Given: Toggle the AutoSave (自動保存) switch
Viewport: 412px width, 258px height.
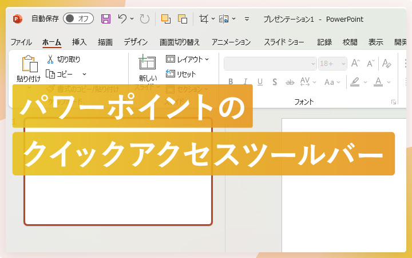Looking at the screenshot, I should pyautogui.click(x=78, y=18).
